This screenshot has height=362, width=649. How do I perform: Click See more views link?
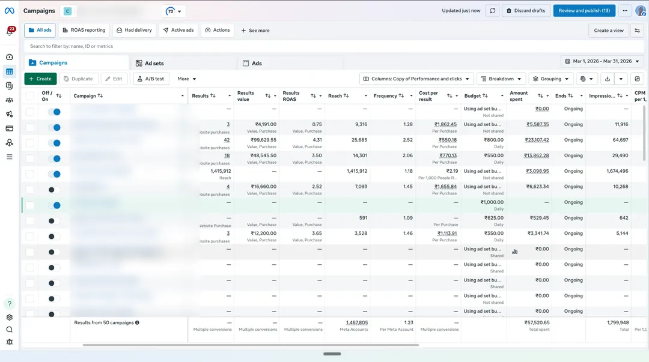coord(255,31)
